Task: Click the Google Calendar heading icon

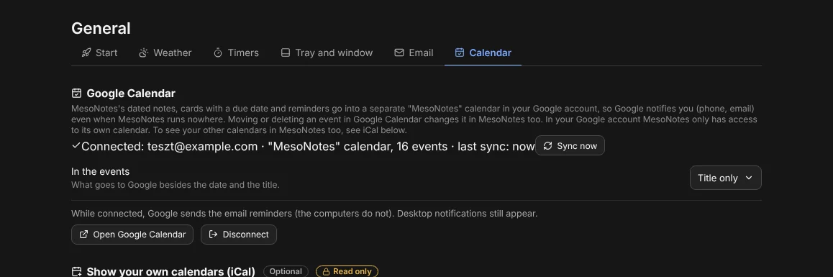Action: [76, 94]
